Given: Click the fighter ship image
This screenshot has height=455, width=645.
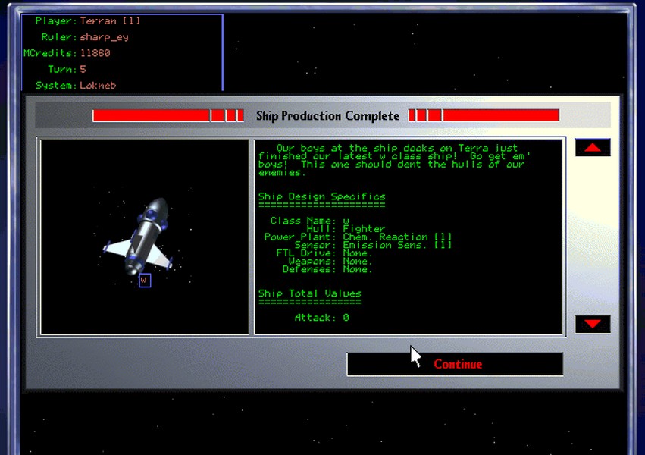Looking at the screenshot, I should click(141, 237).
